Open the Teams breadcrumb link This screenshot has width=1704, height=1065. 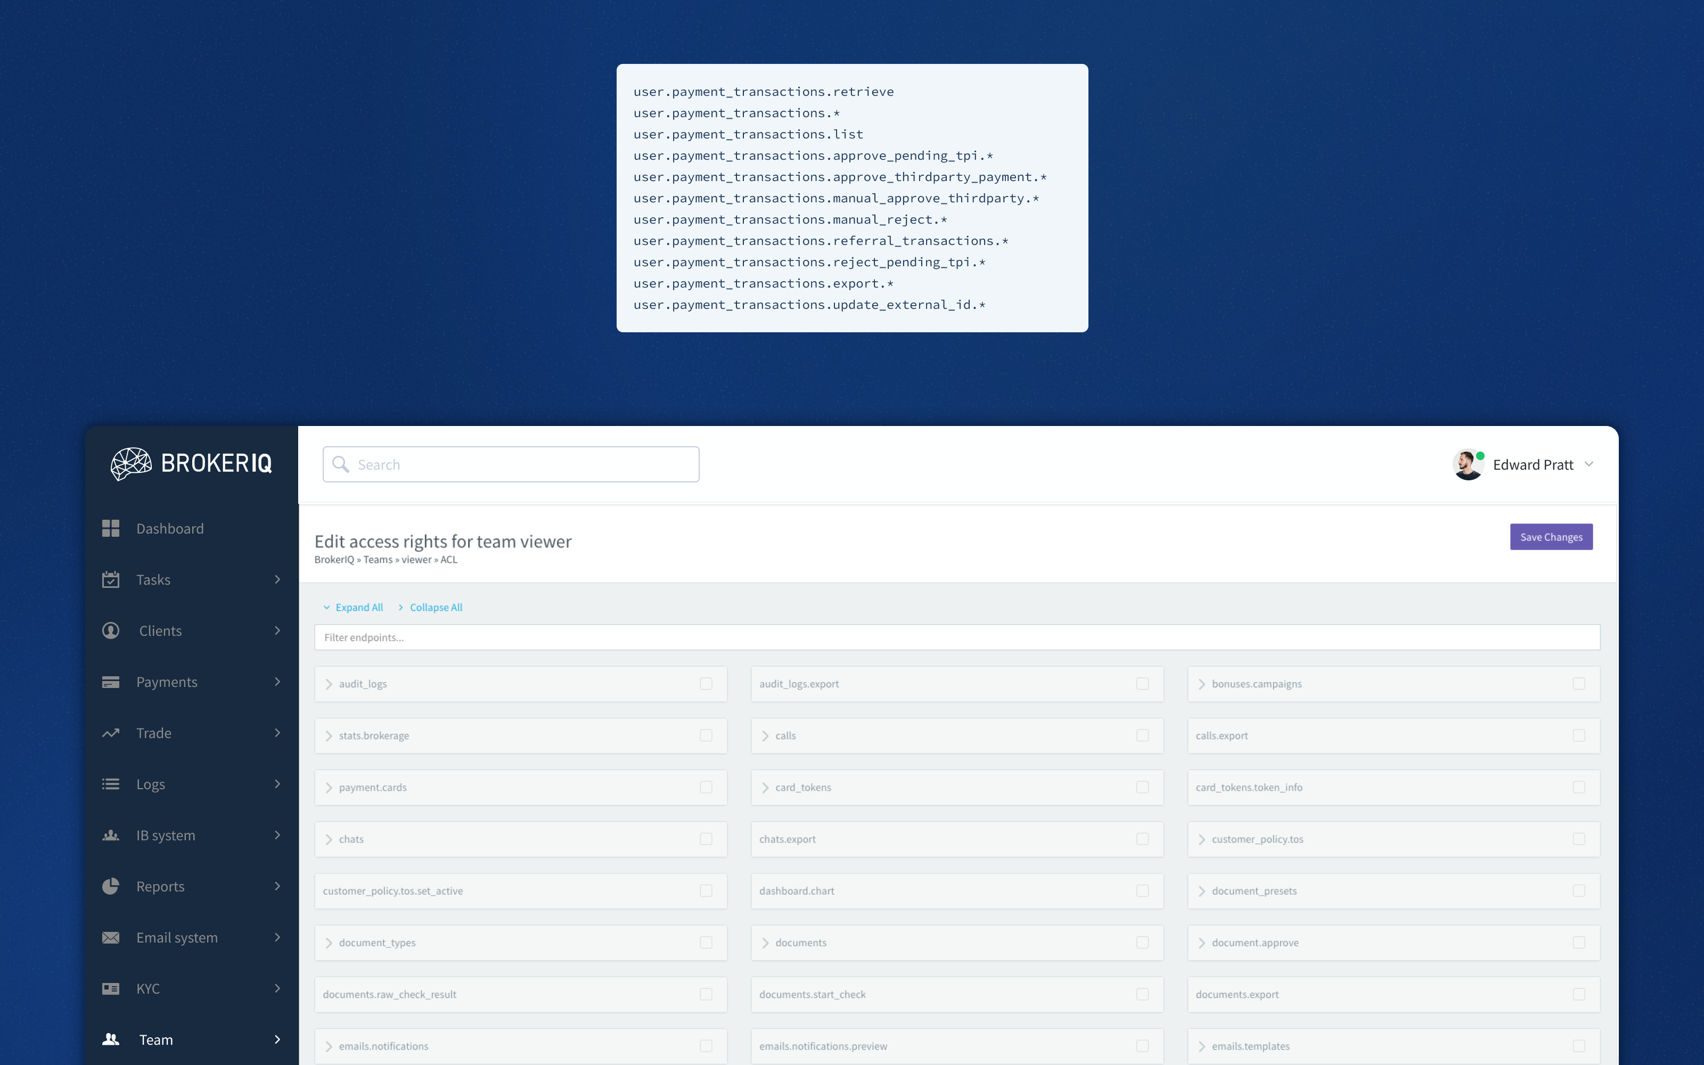tap(378, 559)
